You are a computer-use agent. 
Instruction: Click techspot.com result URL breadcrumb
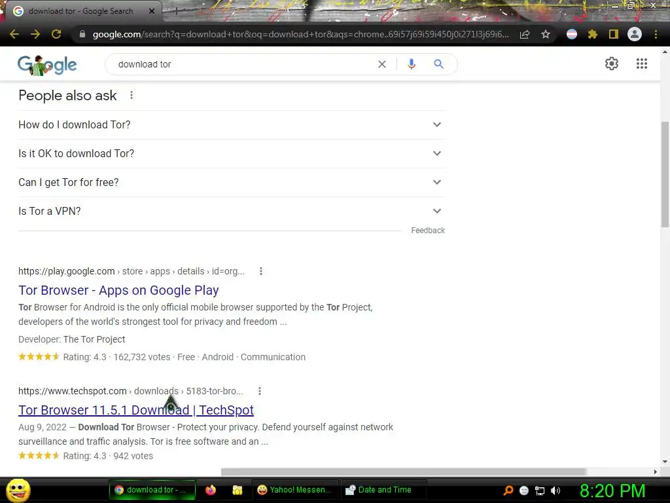130,391
